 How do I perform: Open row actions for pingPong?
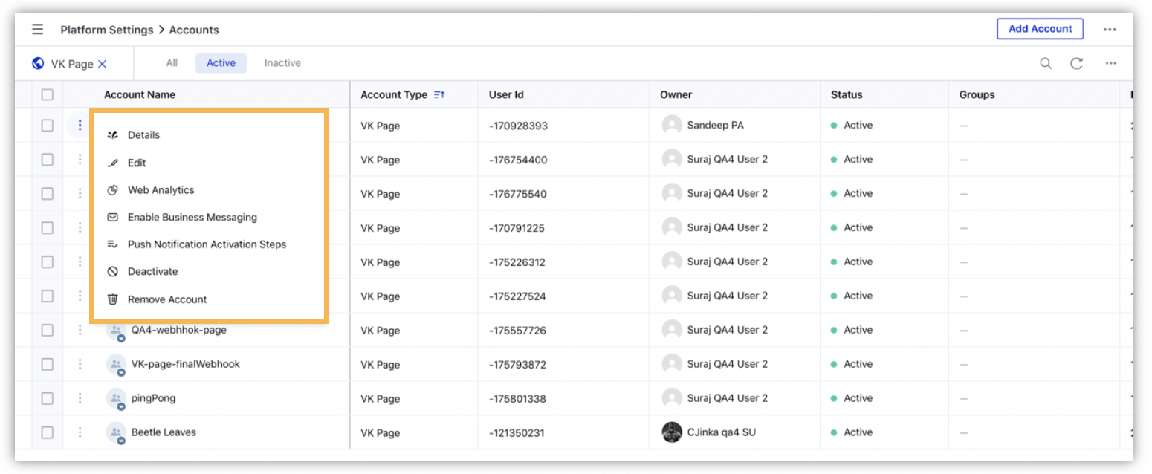tap(80, 398)
